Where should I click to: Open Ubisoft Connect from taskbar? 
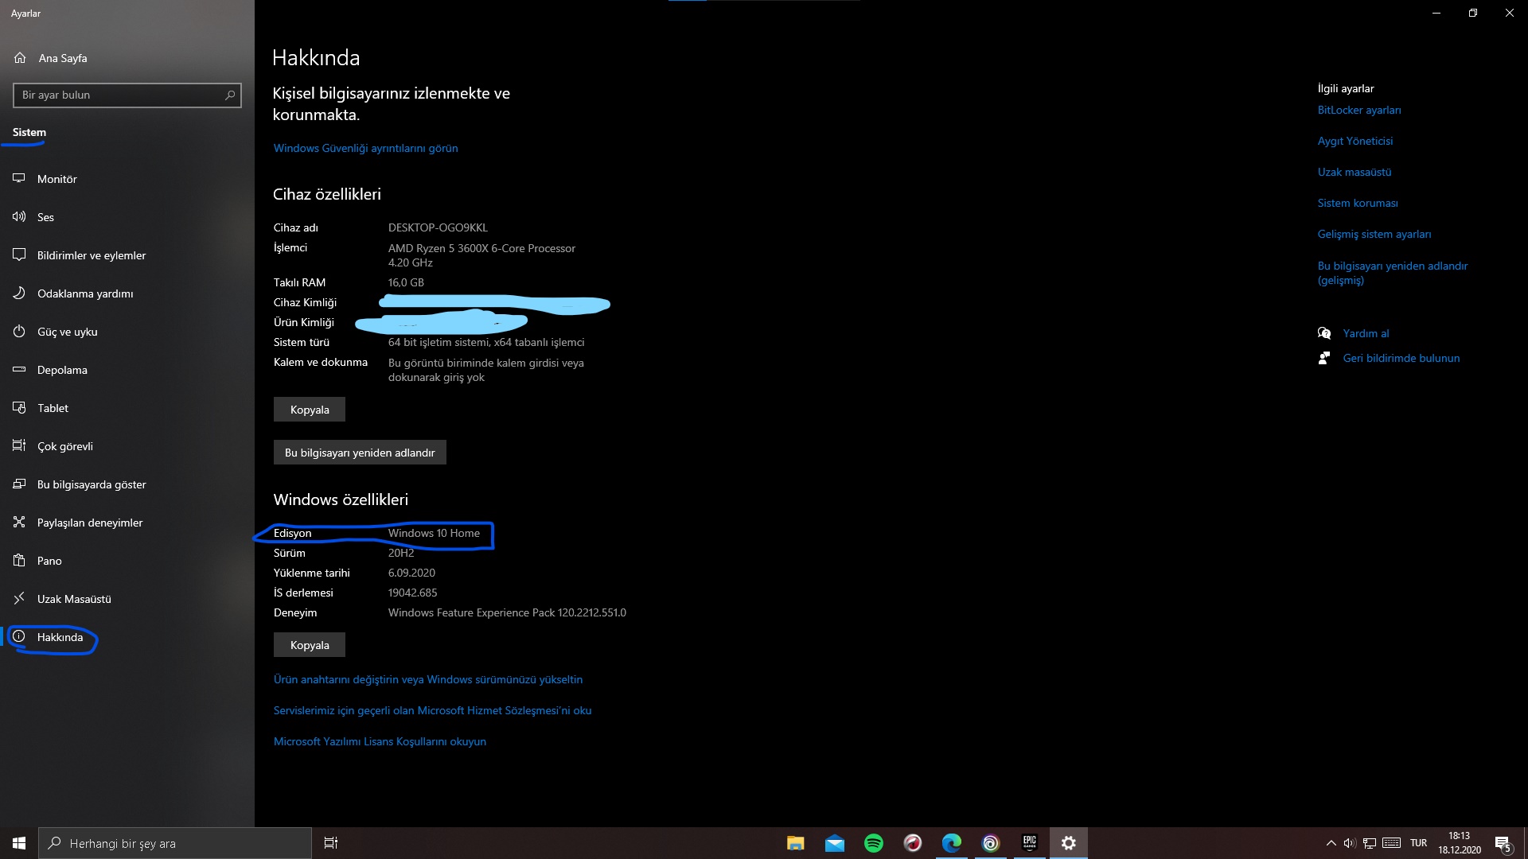point(991,843)
